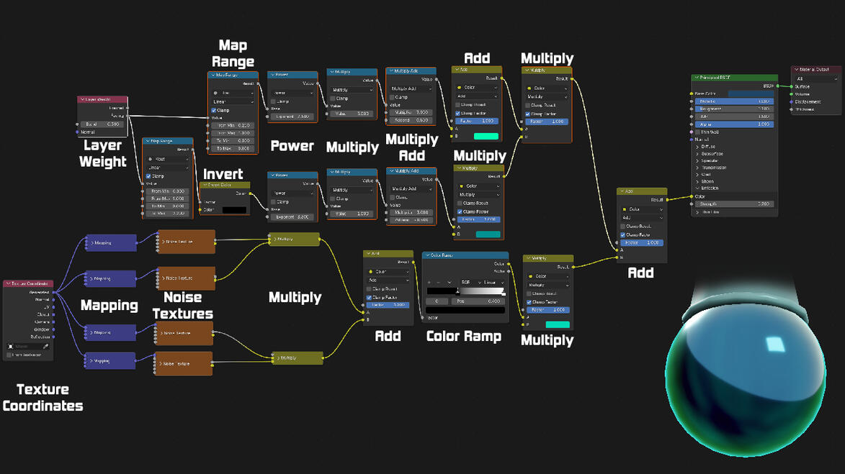Collapse the Color Ramp node header arrow
The height and width of the screenshot is (474, 845).
(x=428, y=255)
